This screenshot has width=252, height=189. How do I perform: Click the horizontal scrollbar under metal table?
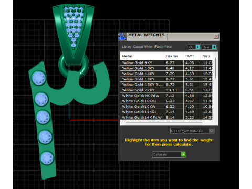[164, 123]
